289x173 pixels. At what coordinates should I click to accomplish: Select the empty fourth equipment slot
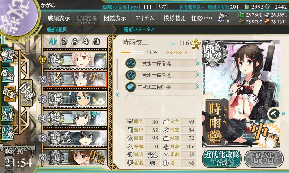tap(160, 99)
